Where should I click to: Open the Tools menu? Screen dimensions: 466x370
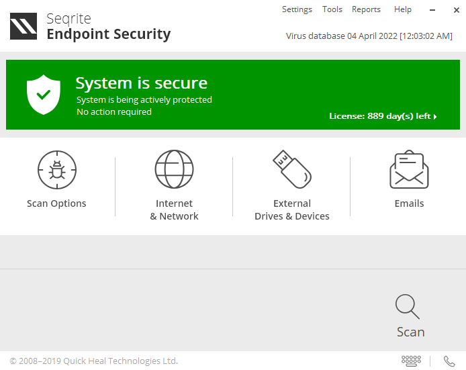[x=332, y=9]
